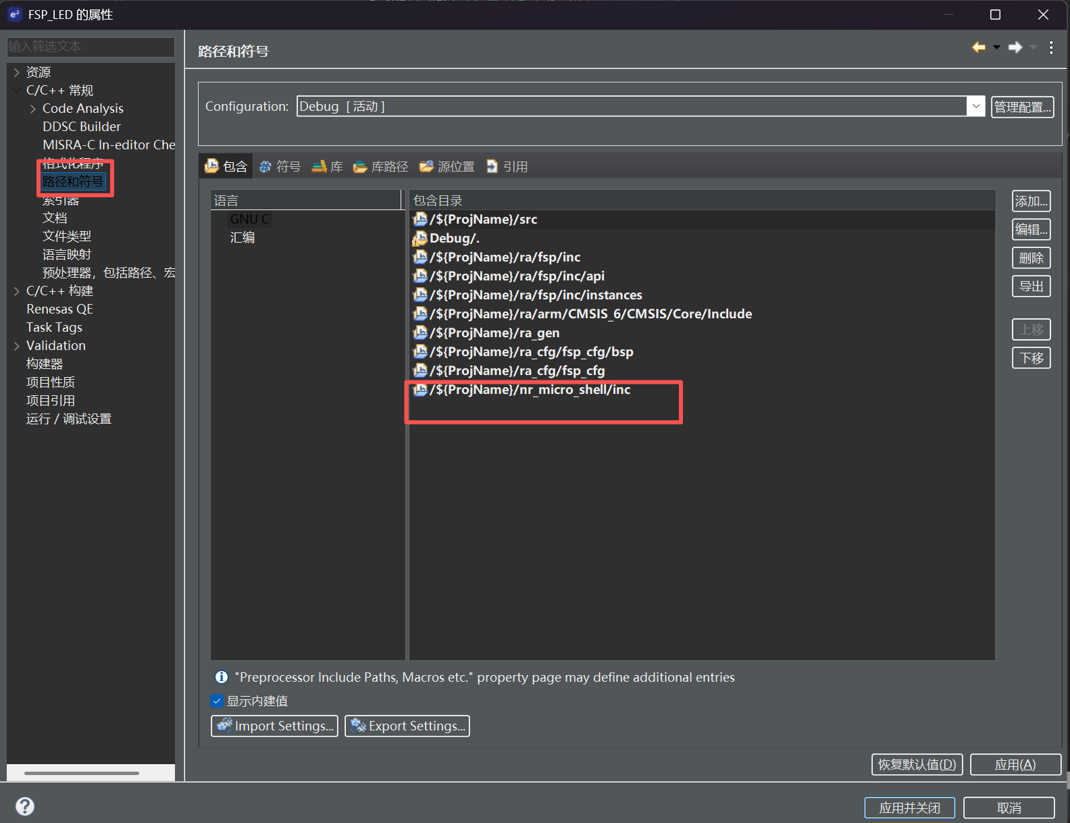This screenshot has height=823, width=1070.
Task: Switch to the 引用 tab
Action: coord(507,166)
